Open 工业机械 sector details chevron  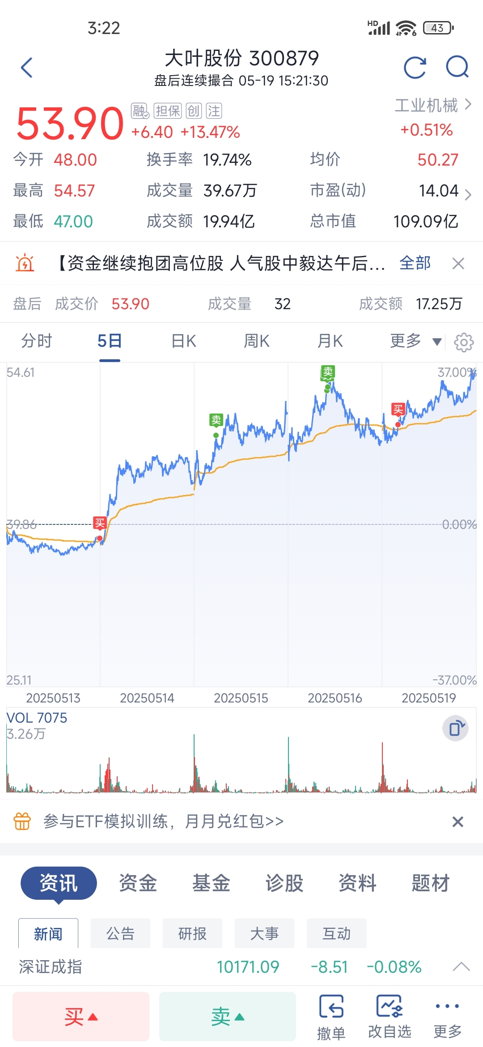[468, 105]
